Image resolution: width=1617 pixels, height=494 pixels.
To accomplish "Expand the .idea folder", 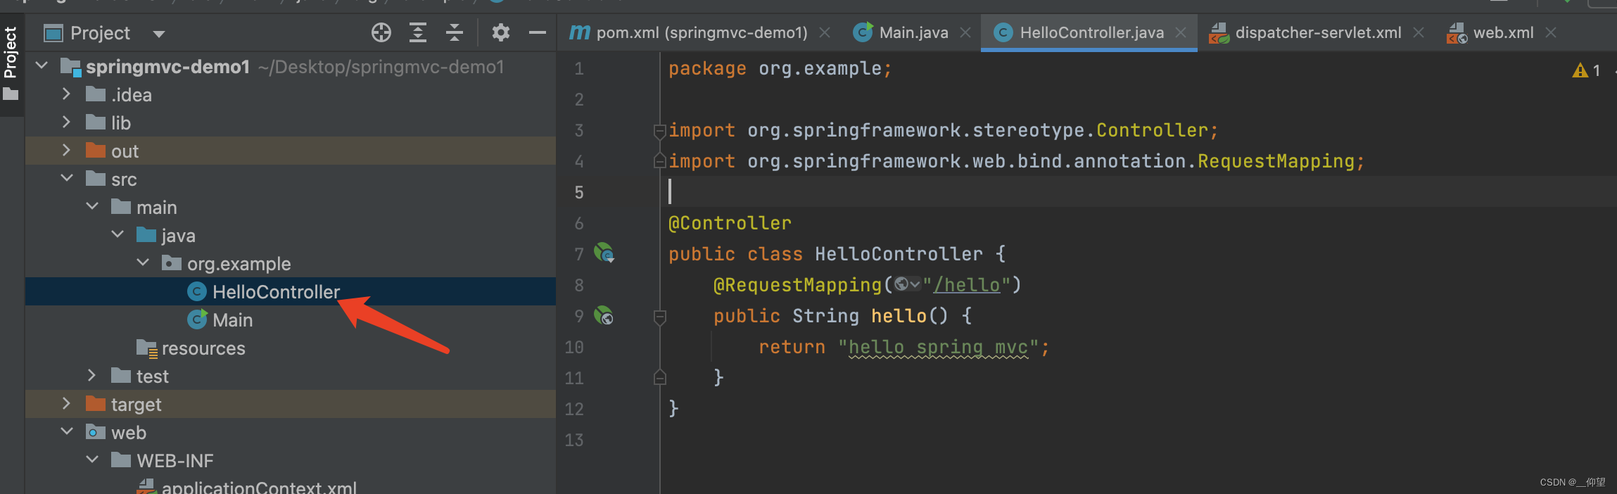I will click(x=66, y=94).
